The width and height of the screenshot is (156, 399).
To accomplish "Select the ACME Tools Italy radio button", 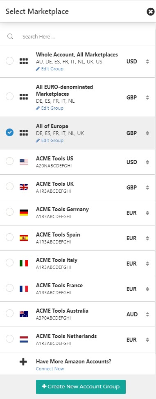I will [9, 262].
